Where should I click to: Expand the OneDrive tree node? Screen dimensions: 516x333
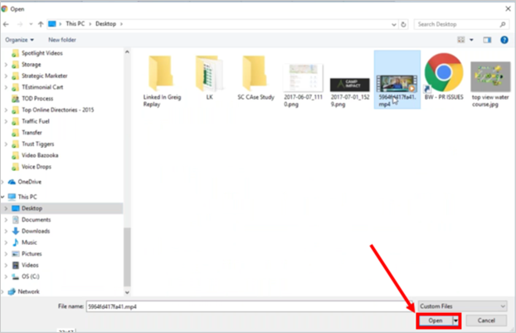point(4,181)
